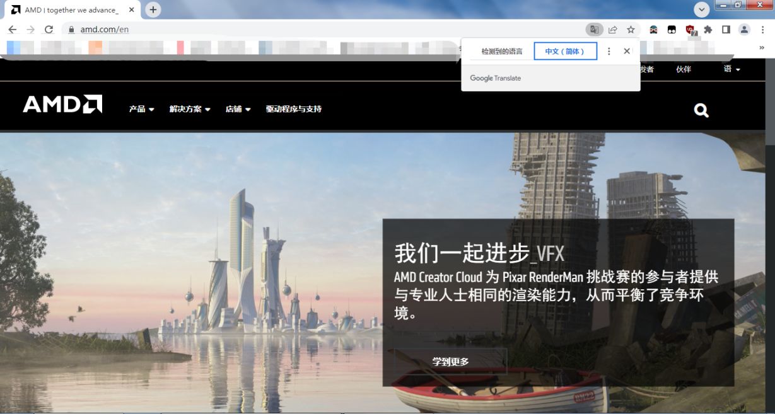Expand the 产品 menu
This screenshot has height=414, width=775.
point(141,109)
